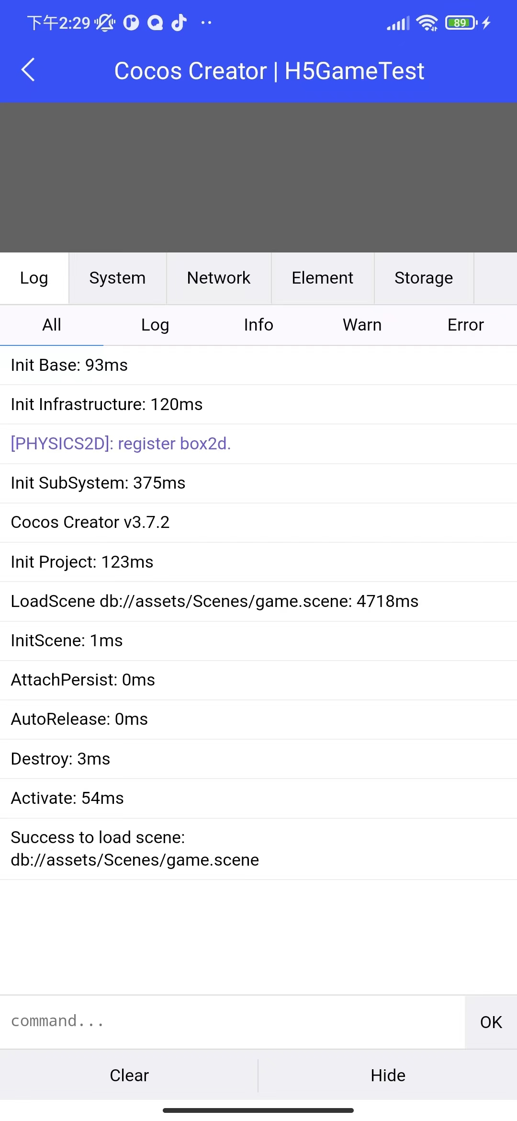This screenshot has height=1121, width=517.
Task: Tap the back arrow in header
Action: (x=28, y=70)
